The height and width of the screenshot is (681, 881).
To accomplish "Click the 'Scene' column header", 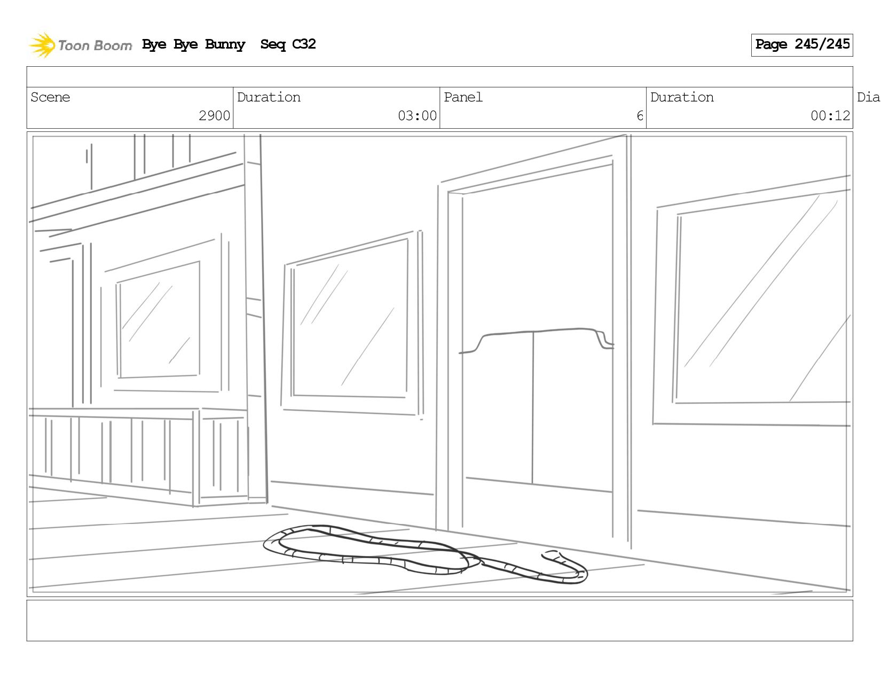I will tap(50, 97).
